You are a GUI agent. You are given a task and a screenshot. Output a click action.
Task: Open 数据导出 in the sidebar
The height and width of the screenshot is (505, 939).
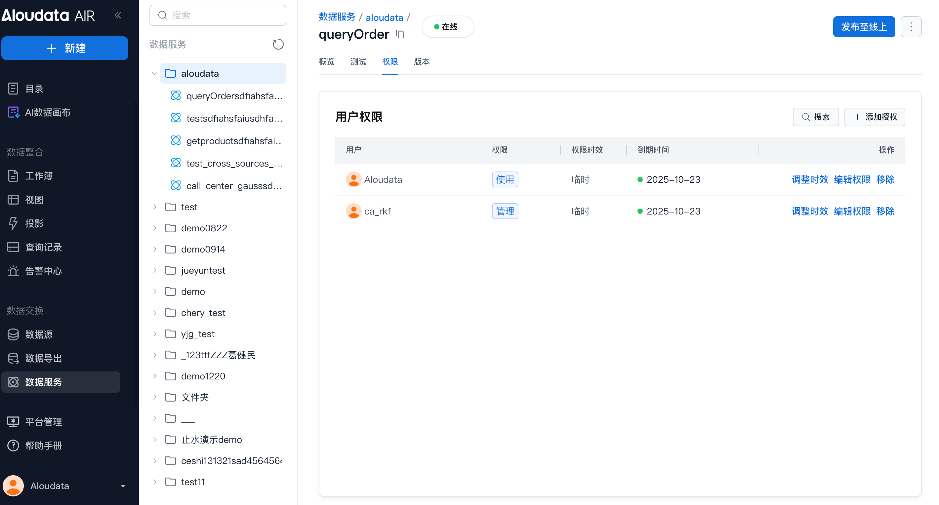[x=43, y=358]
